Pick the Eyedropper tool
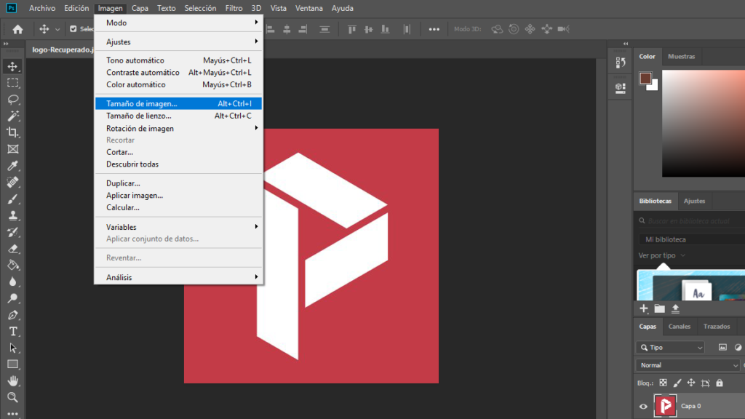The width and height of the screenshot is (745, 419). (13, 165)
